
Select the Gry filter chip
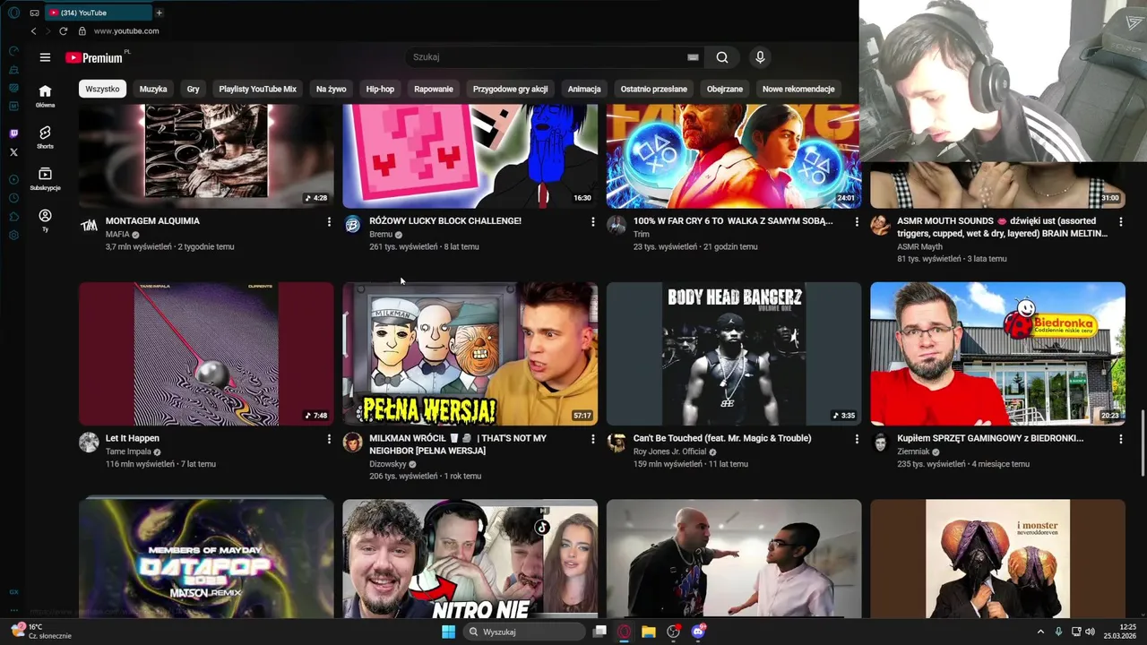pyautogui.click(x=193, y=89)
